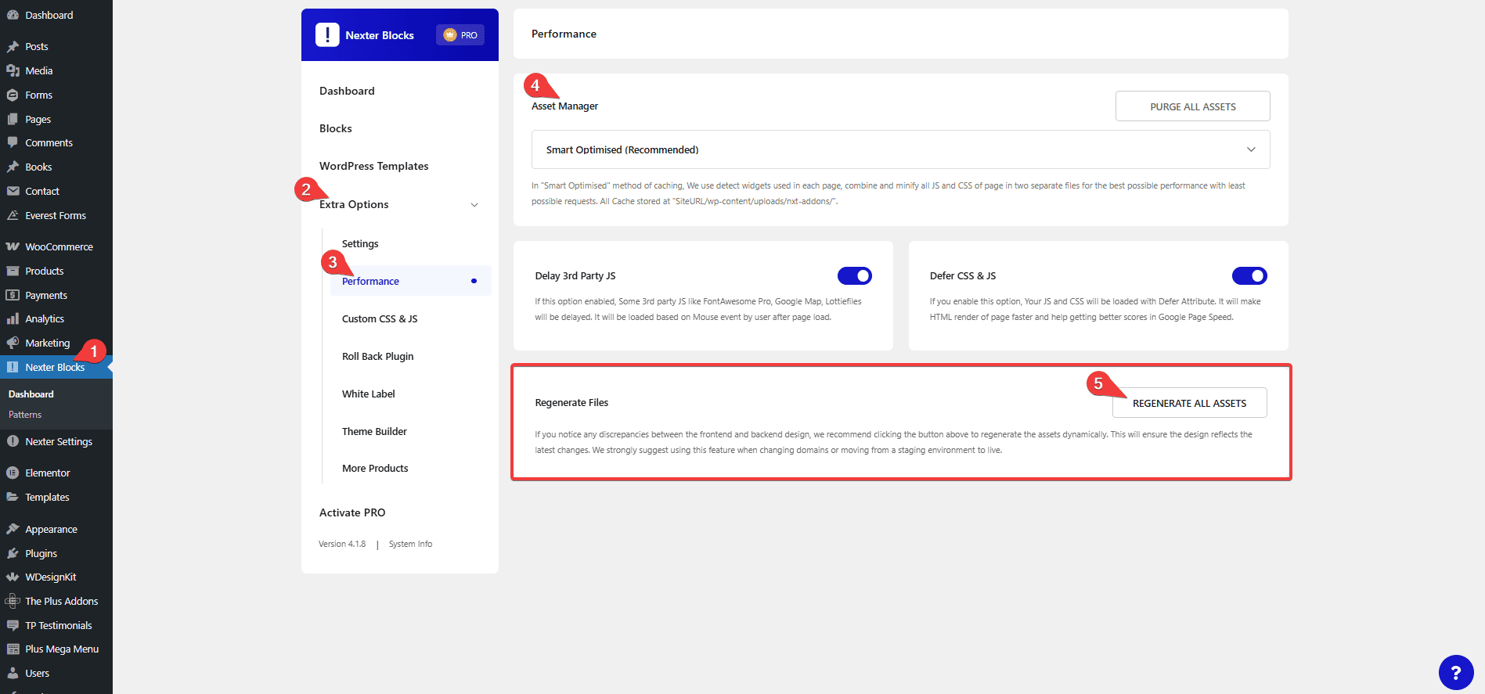Viewport: 1485px width, 694px height.
Task: Click the Templates folder icon
Action: (13, 498)
